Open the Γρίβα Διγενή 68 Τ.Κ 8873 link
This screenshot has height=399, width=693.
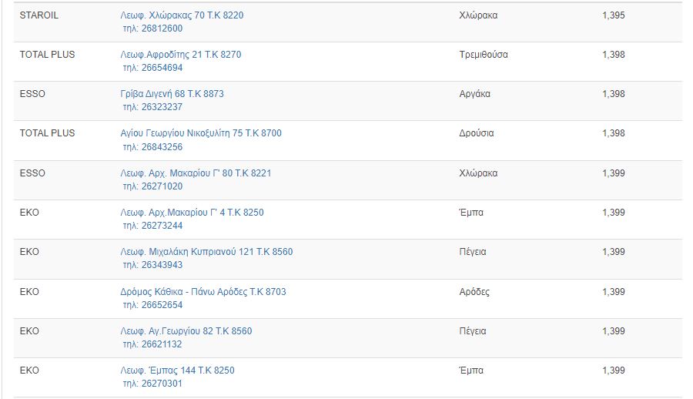tap(172, 94)
